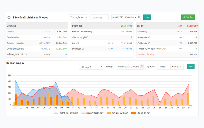Viewport: 204px width, 128px height.
Task: Click the Báo cáo tài chính sàn Shopee title
Action: [30, 17]
